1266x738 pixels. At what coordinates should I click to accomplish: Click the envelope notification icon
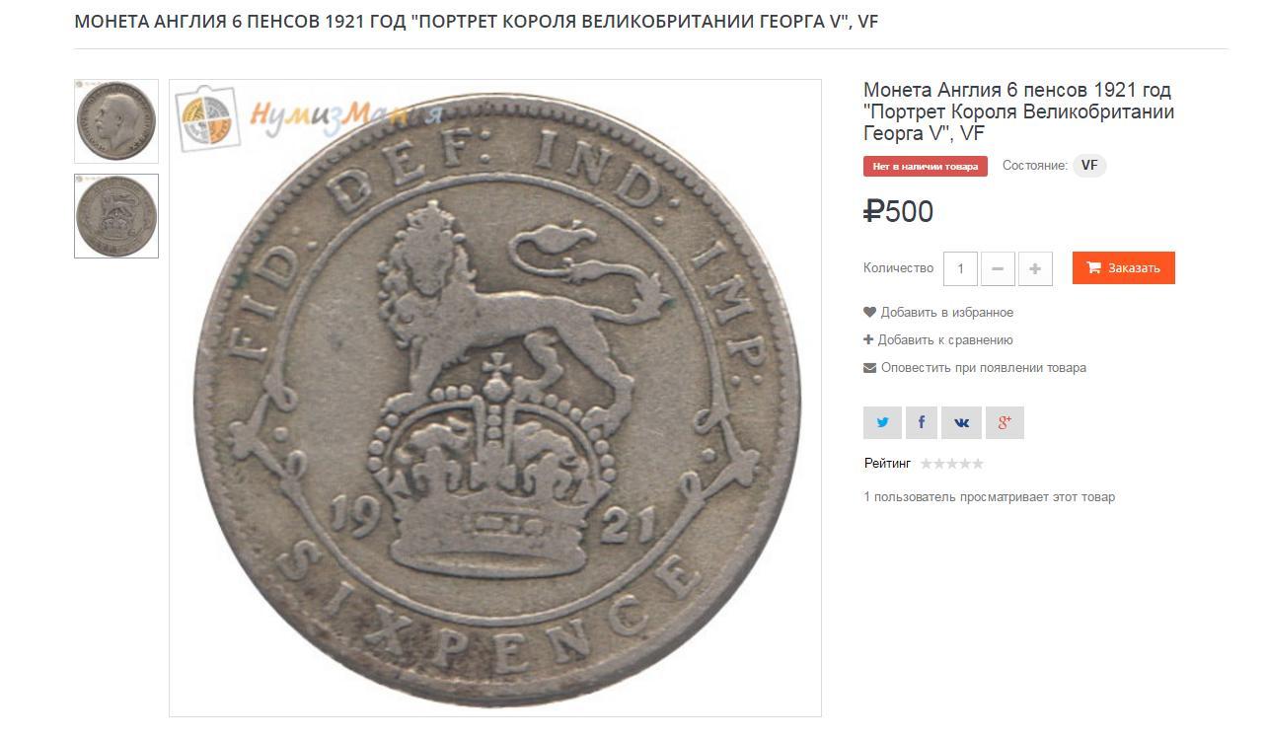tap(869, 368)
